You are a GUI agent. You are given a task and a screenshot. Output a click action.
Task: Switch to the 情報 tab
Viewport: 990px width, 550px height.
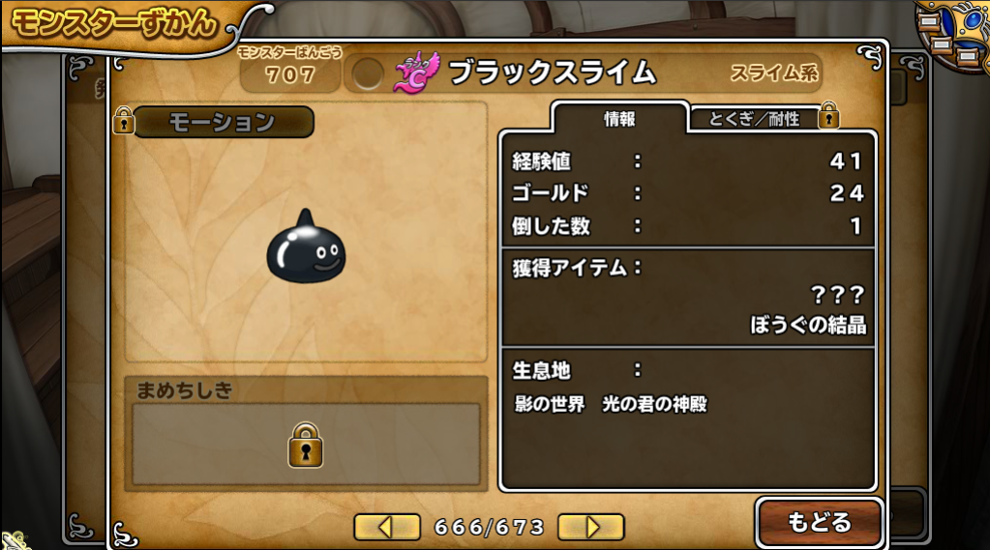pyautogui.click(x=619, y=118)
